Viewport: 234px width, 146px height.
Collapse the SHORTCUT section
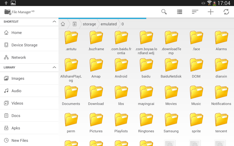click(54, 22)
